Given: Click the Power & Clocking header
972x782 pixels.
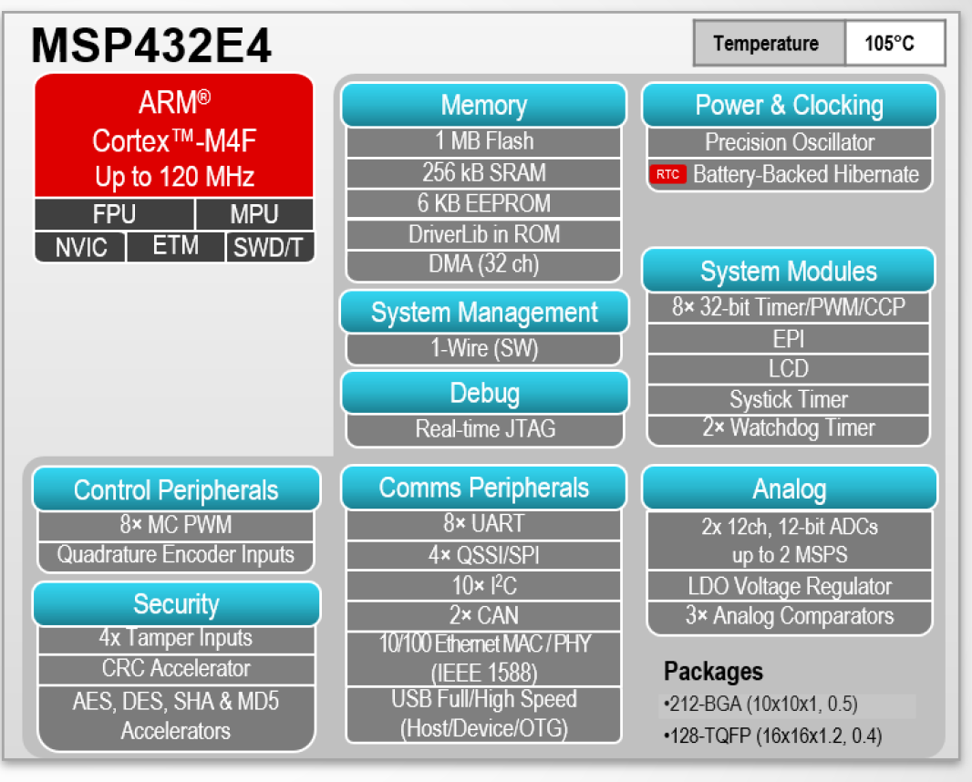Looking at the screenshot, I should pos(789,106).
